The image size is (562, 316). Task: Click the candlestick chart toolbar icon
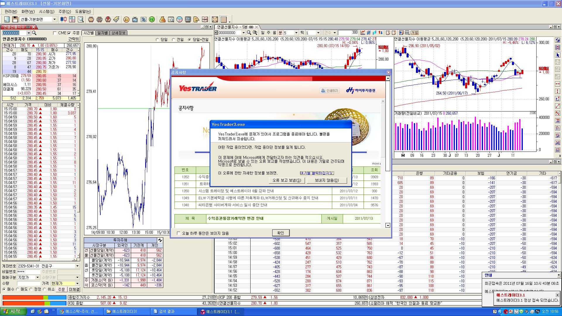(64, 19)
